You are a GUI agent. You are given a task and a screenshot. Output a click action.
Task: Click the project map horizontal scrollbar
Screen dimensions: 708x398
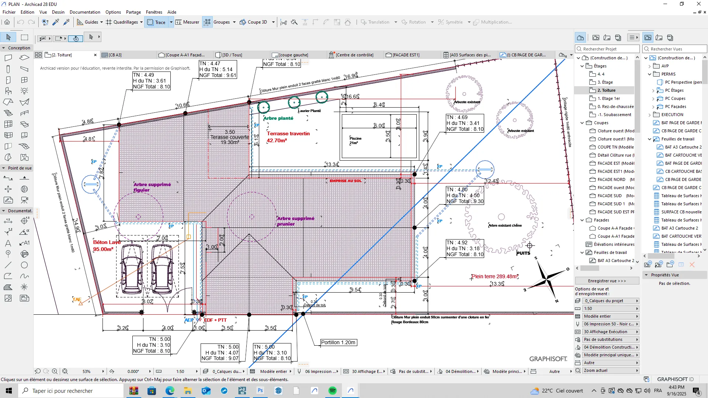pos(590,268)
